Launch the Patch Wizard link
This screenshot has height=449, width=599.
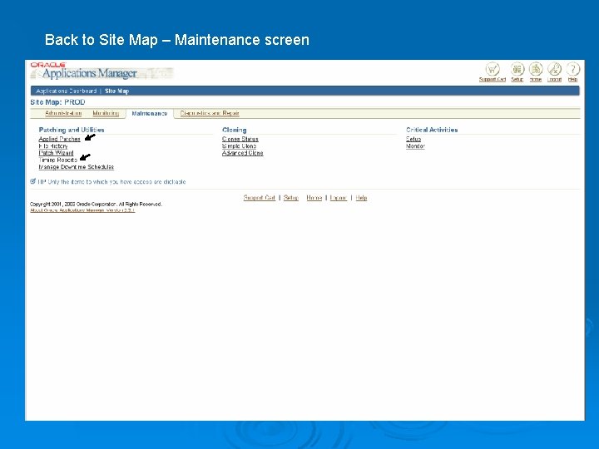point(57,153)
